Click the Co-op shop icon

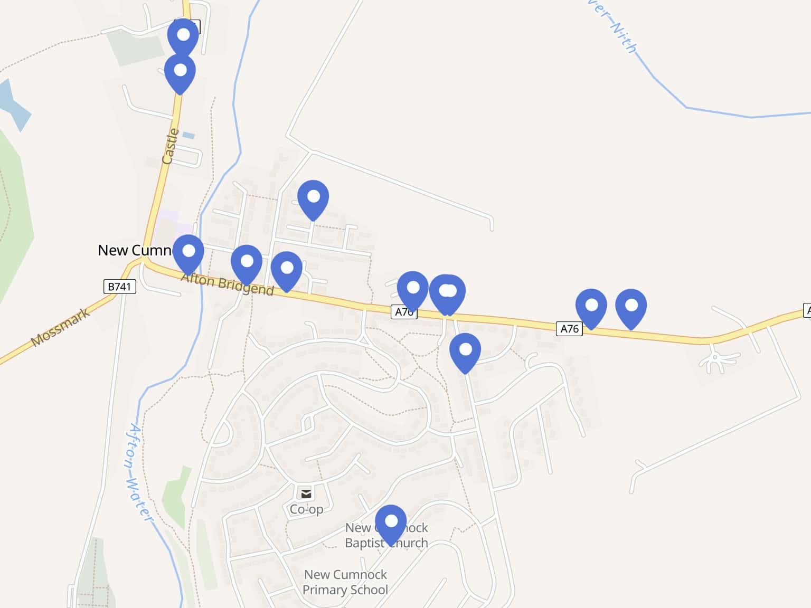click(x=306, y=493)
